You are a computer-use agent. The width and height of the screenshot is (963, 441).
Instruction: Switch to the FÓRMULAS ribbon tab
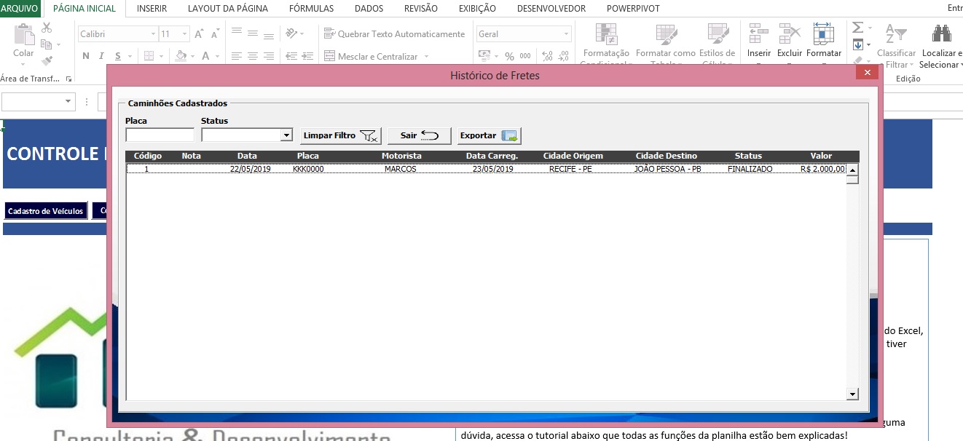point(311,9)
